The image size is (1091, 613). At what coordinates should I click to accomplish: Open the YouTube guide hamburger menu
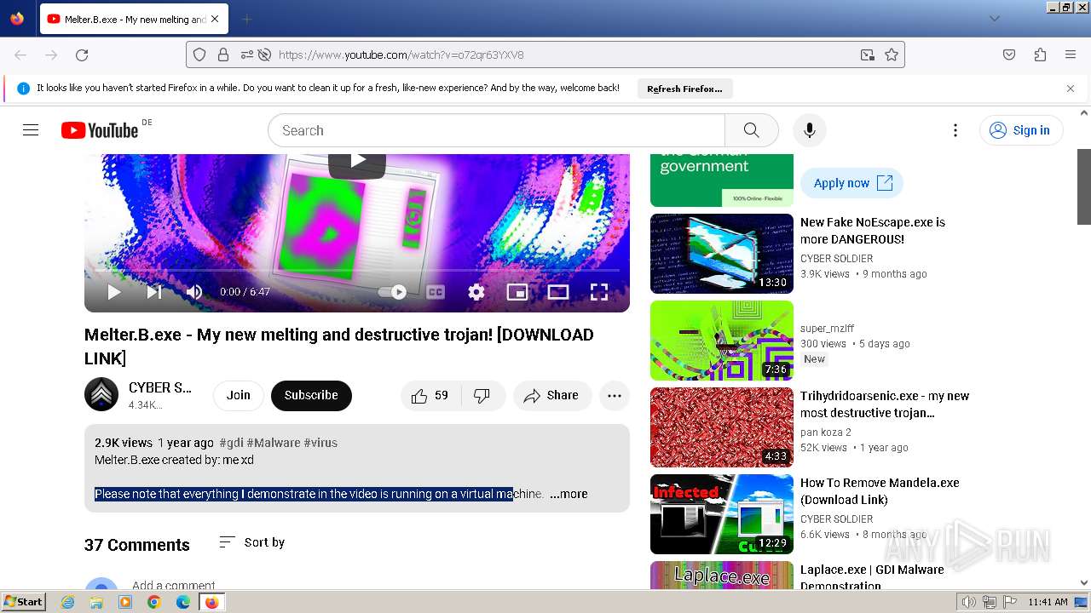31,130
